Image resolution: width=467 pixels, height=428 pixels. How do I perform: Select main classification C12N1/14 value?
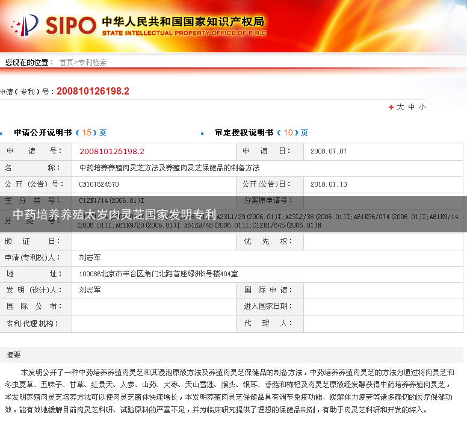pos(111,200)
